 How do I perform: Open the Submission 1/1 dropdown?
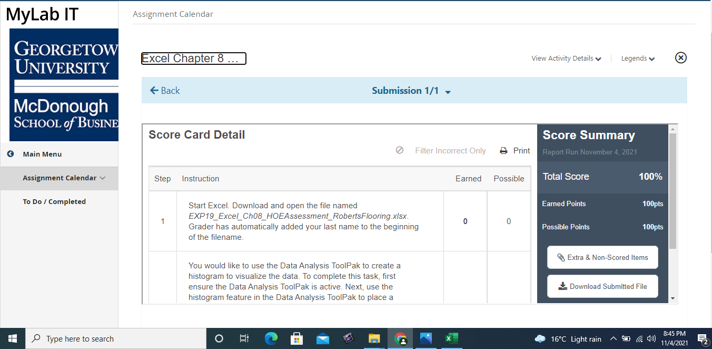411,91
